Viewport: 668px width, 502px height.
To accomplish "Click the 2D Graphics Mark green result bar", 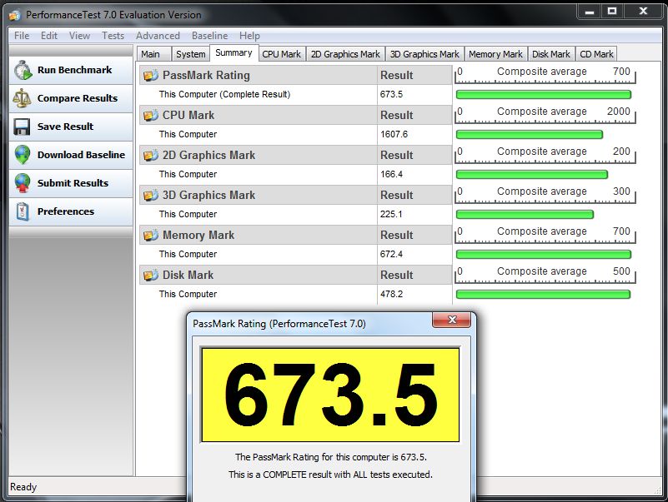I will tap(532, 175).
